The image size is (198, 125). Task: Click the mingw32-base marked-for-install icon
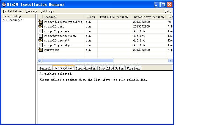tap(40, 26)
